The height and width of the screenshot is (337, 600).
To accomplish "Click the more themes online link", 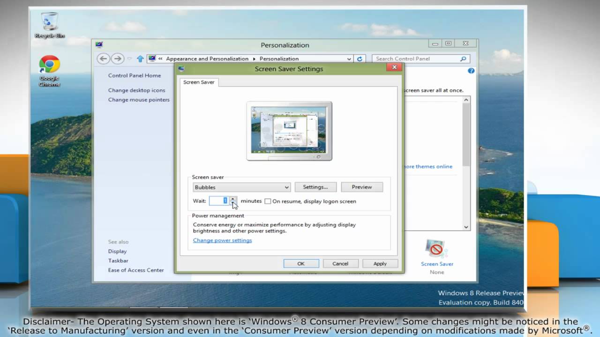I will click(x=428, y=167).
